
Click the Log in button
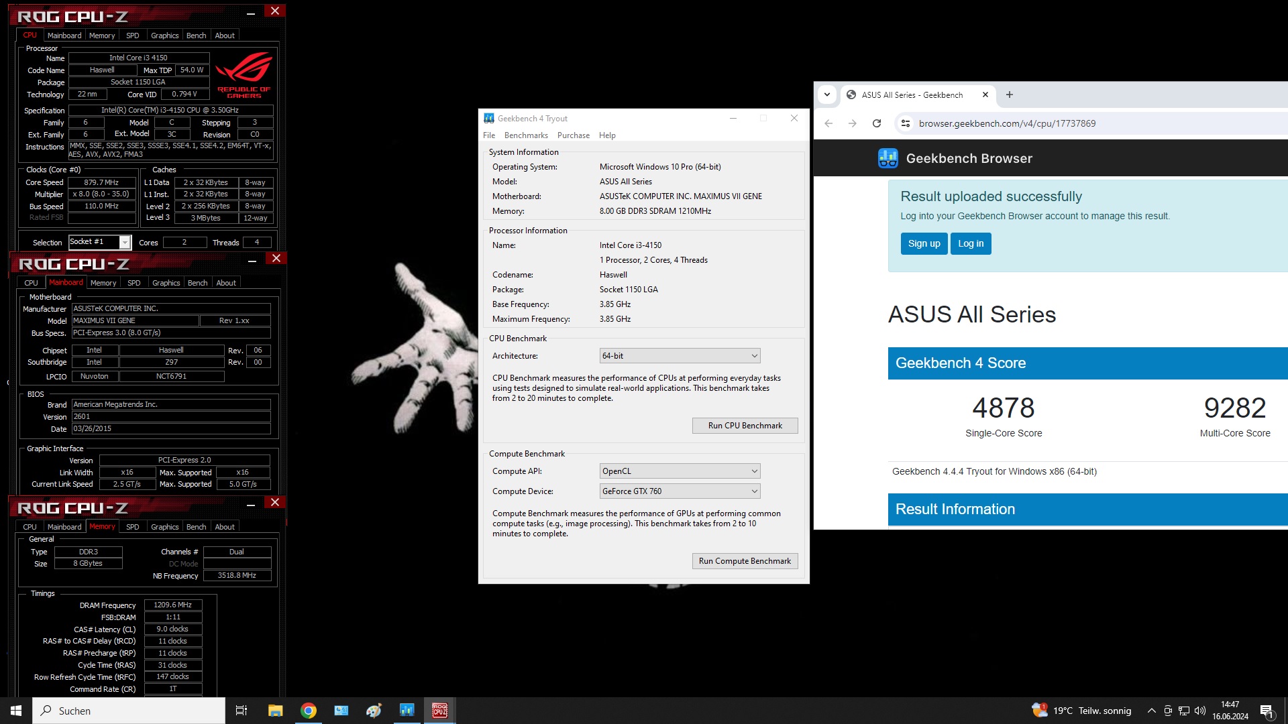(x=971, y=243)
